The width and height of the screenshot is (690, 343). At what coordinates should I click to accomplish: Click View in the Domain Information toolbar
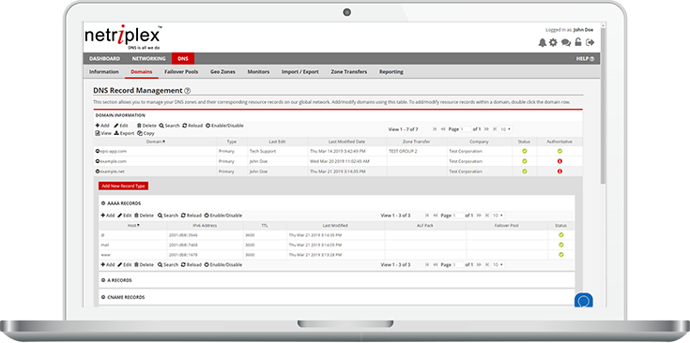point(103,133)
